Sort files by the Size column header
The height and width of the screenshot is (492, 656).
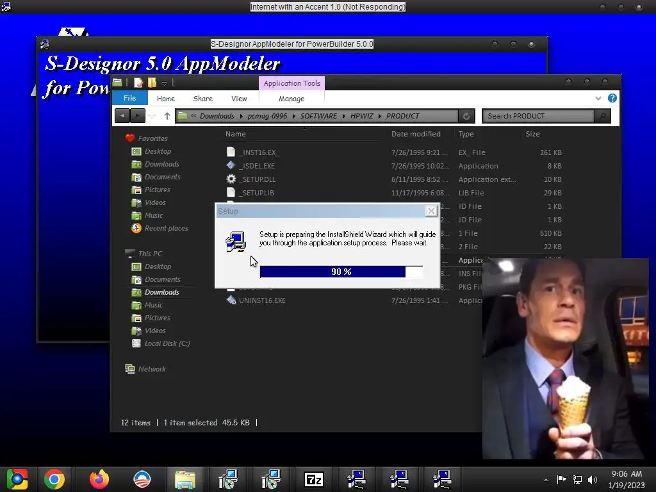[532, 134]
